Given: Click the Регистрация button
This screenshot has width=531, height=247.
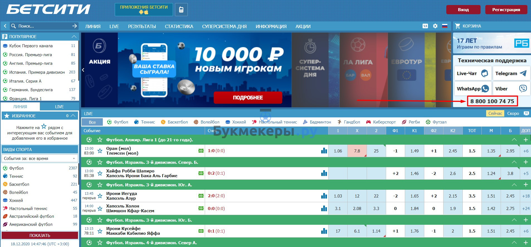Looking at the screenshot, I should (506, 10).
